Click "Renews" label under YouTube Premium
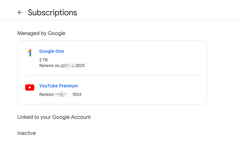This screenshot has height=146, width=240. (46, 94)
